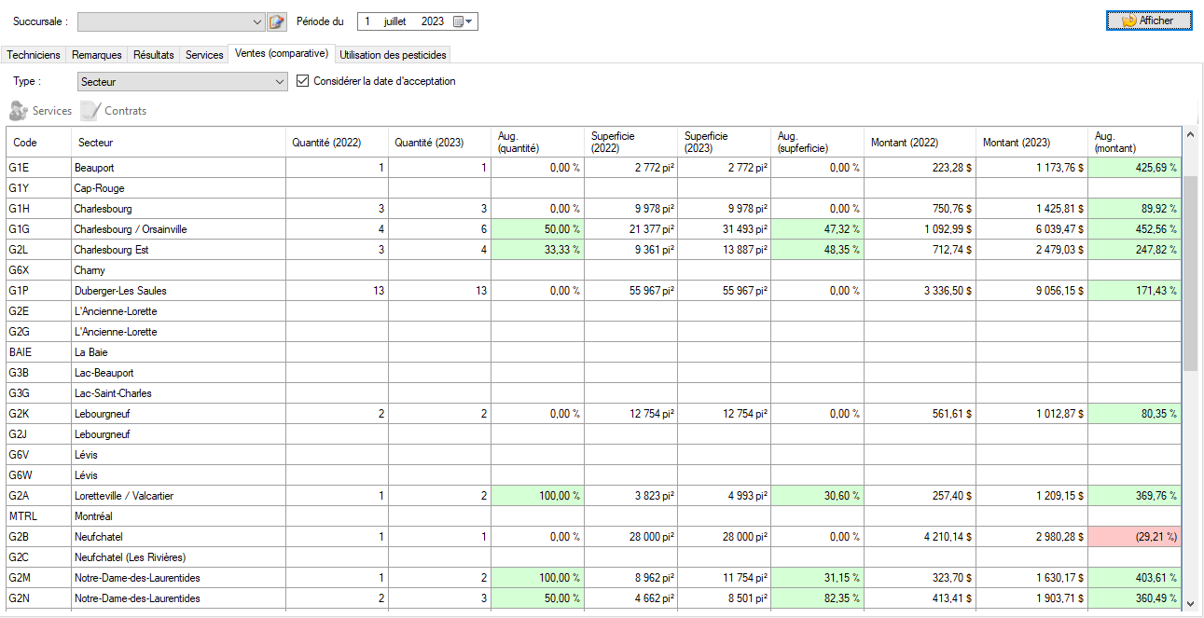1204x618 pixels.
Task: Click the G1H code cell
Action: coord(38,209)
